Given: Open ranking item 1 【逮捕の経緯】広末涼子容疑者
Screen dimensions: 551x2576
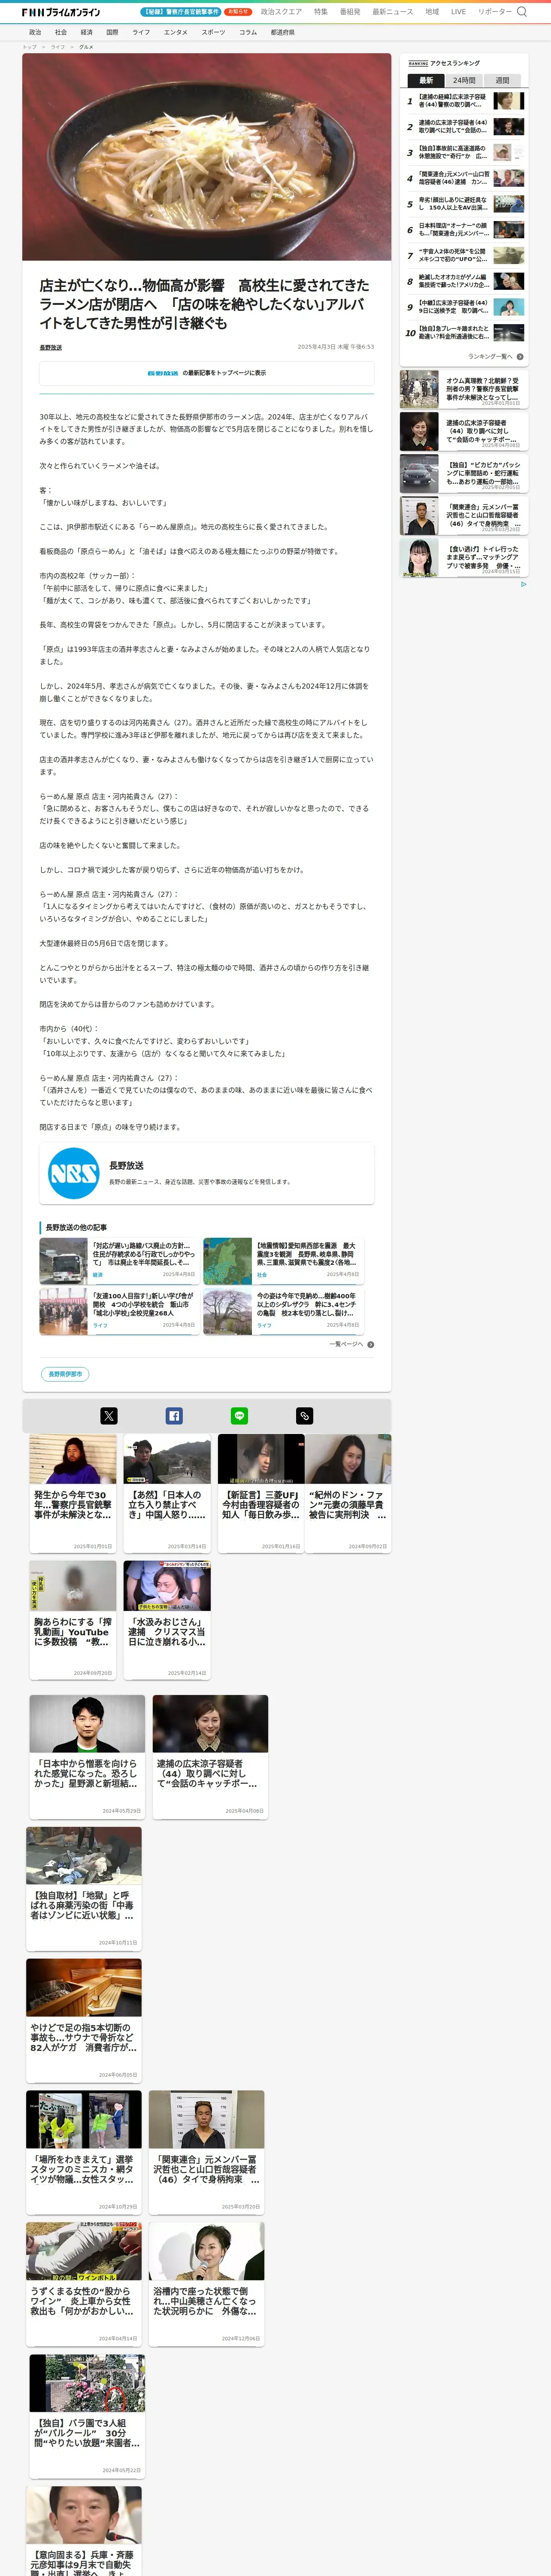Looking at the screenshot, I should point(465,101).
